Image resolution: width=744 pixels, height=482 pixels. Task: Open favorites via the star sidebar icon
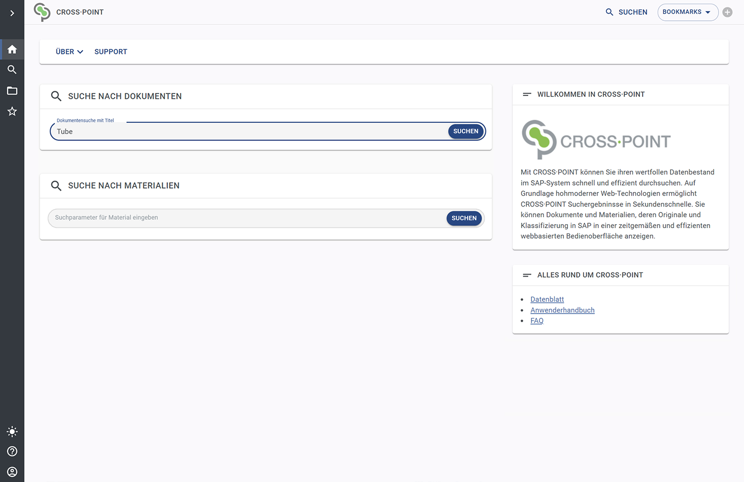click(x=12, y=111)
